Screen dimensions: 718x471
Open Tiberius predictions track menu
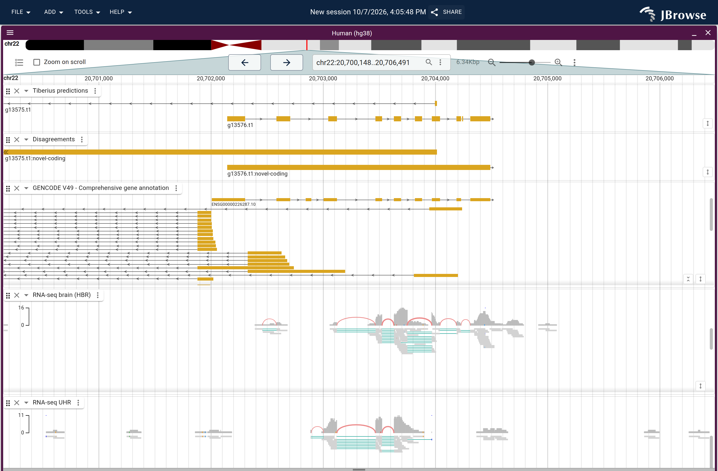click(95, 91)
